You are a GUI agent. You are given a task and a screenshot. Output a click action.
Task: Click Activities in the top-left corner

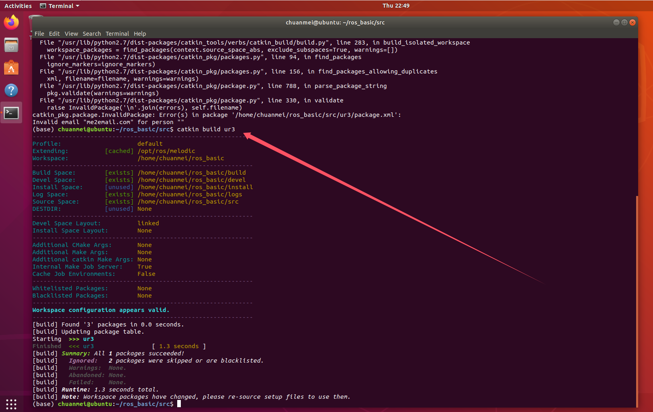18,6
